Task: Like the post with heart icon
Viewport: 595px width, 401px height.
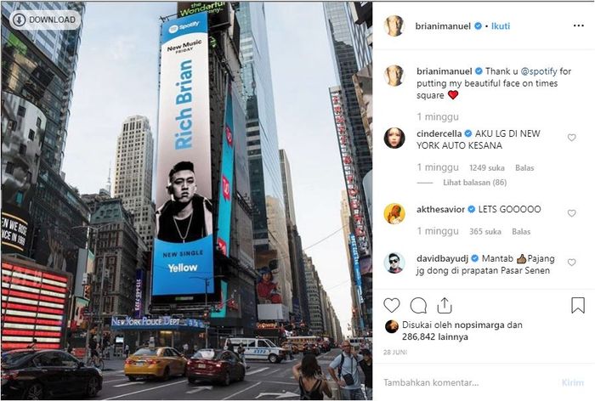Action: click(x=392, y=305)
